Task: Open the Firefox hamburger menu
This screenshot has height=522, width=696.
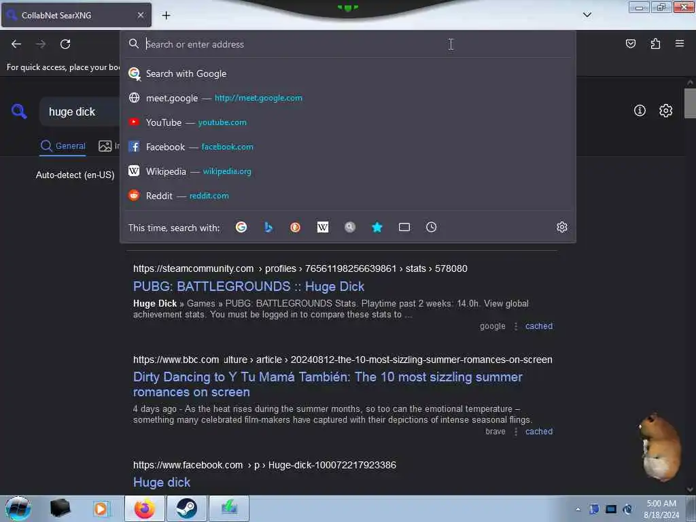Action: pyautogui.click(x=679, y=43)
